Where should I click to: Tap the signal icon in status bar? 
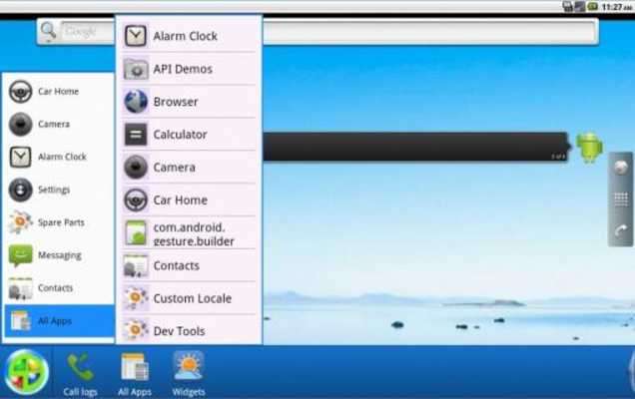(x=580, y=6)
